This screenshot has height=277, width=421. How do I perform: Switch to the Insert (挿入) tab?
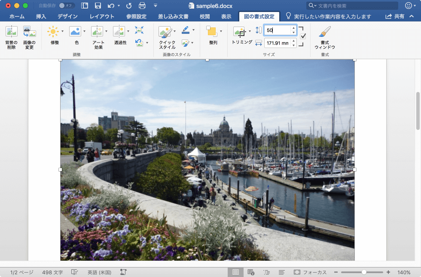point(41,17)
